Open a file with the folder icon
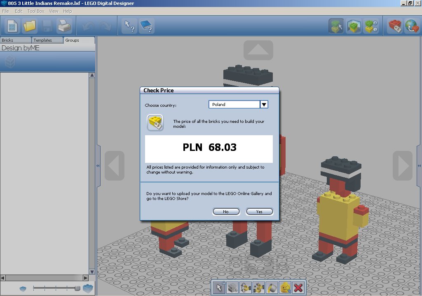 click(29, 26)
